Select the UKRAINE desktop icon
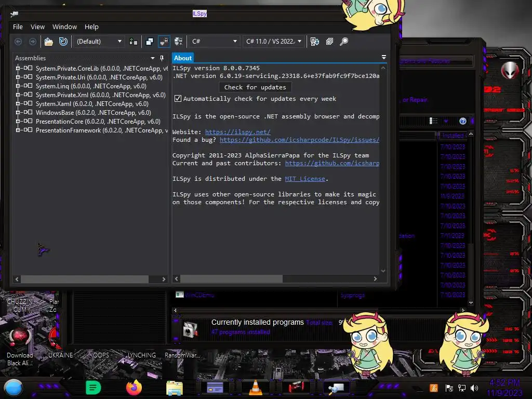532x399 pixels. click(60, 355)
